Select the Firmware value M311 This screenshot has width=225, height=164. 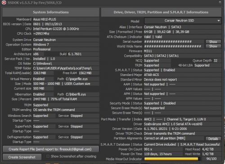click(148, 51)
